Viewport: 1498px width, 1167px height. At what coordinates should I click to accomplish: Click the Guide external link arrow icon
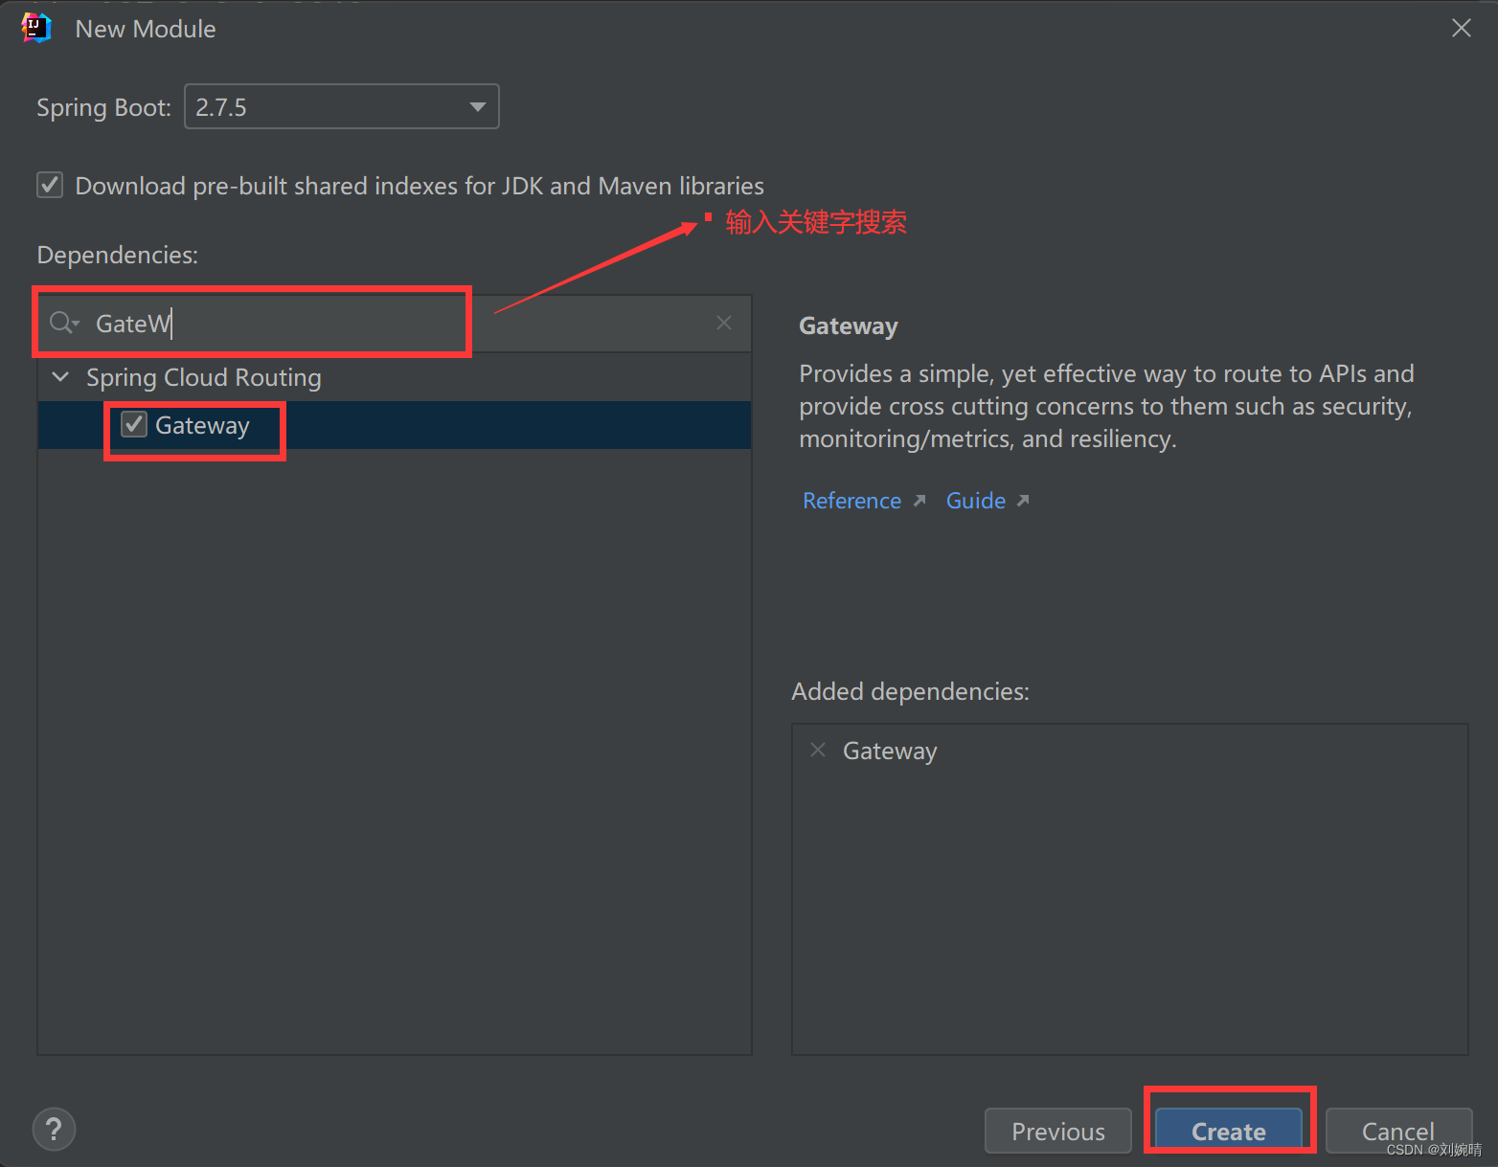(x=1023, y=500)
